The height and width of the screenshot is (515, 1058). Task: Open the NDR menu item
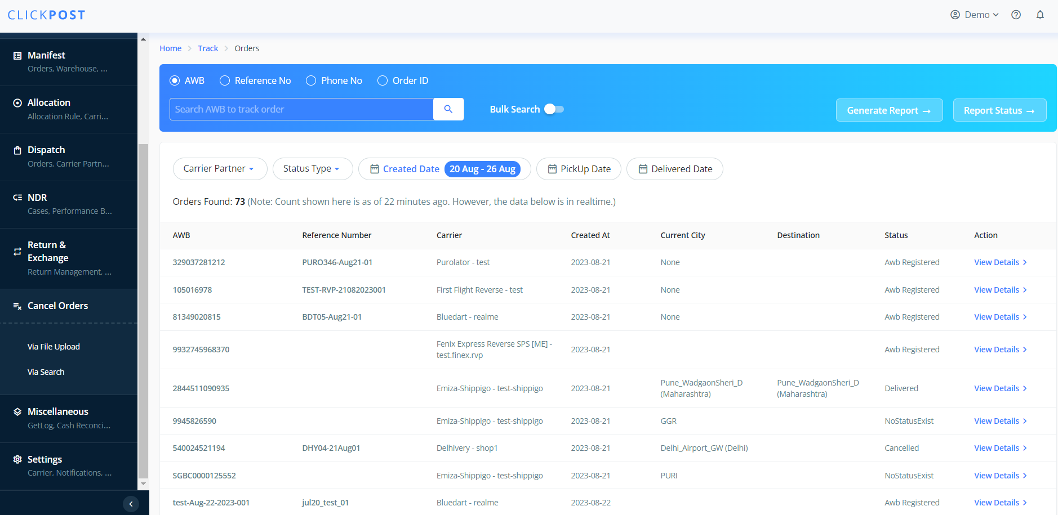point(69,204)
